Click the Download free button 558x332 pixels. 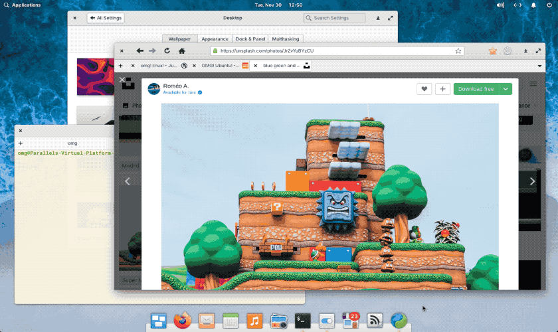[x=476, y=89]
